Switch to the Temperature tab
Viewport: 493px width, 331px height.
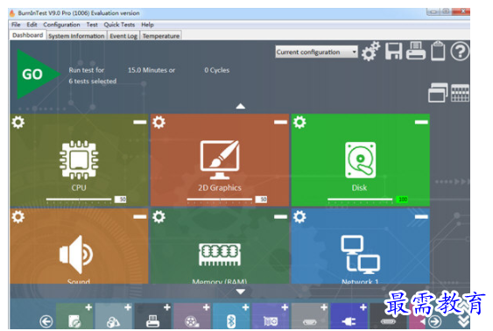pos(161,36)
